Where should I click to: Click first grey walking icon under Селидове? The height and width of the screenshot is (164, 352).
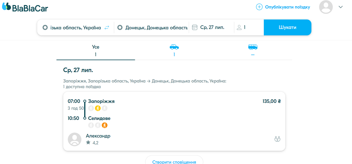(x=91, y=125)
